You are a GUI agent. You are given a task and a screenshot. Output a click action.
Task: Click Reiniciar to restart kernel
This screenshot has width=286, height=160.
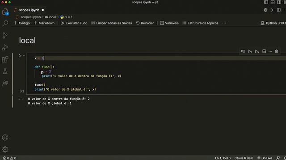[x=145, y=23]
